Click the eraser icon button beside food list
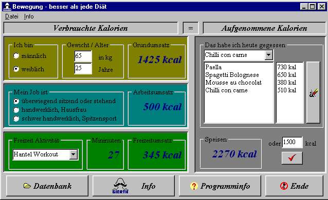Screen dimensions: 328x200 [x=313, y=92]
